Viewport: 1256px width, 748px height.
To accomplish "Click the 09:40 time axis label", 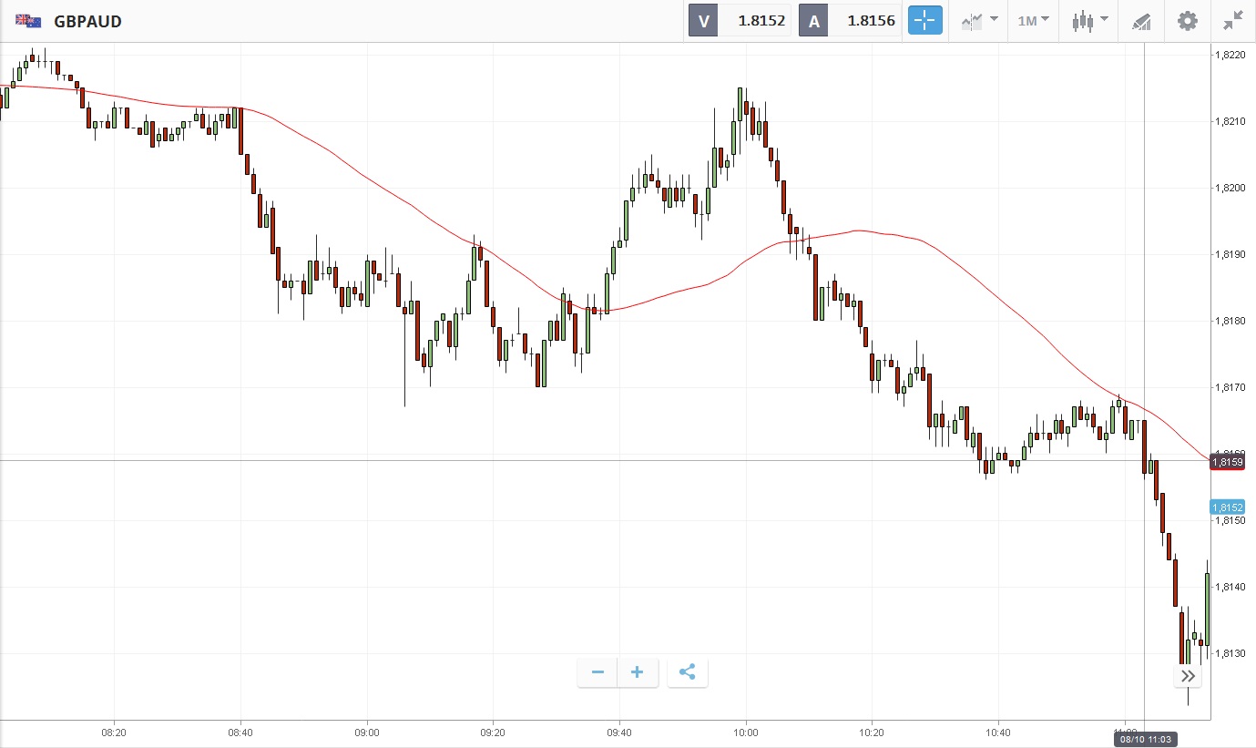I will pos(619,732).
